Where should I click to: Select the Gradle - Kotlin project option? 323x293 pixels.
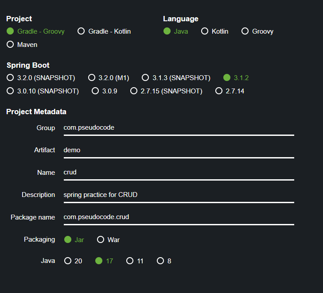(x=104, y=31)
